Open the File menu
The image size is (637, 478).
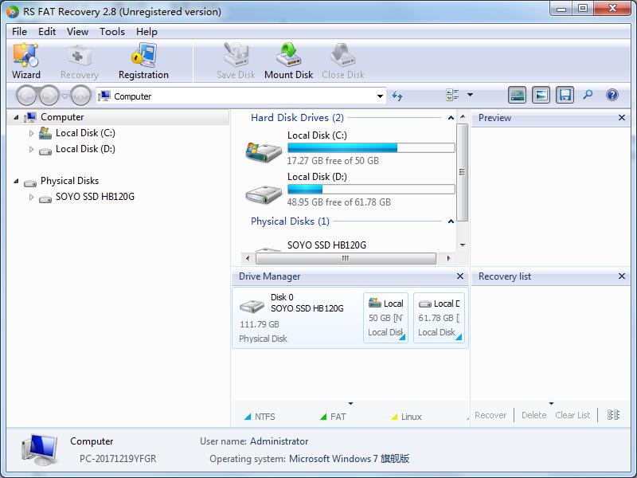click(x=18, y=32)
